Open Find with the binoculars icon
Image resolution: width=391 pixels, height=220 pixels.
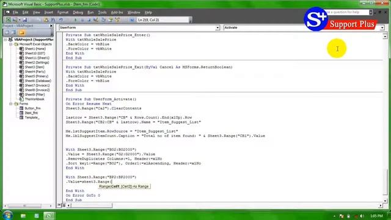[x=53, y=20]
